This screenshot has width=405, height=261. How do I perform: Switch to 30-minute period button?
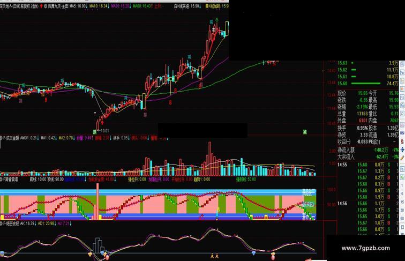pos(402,210)
